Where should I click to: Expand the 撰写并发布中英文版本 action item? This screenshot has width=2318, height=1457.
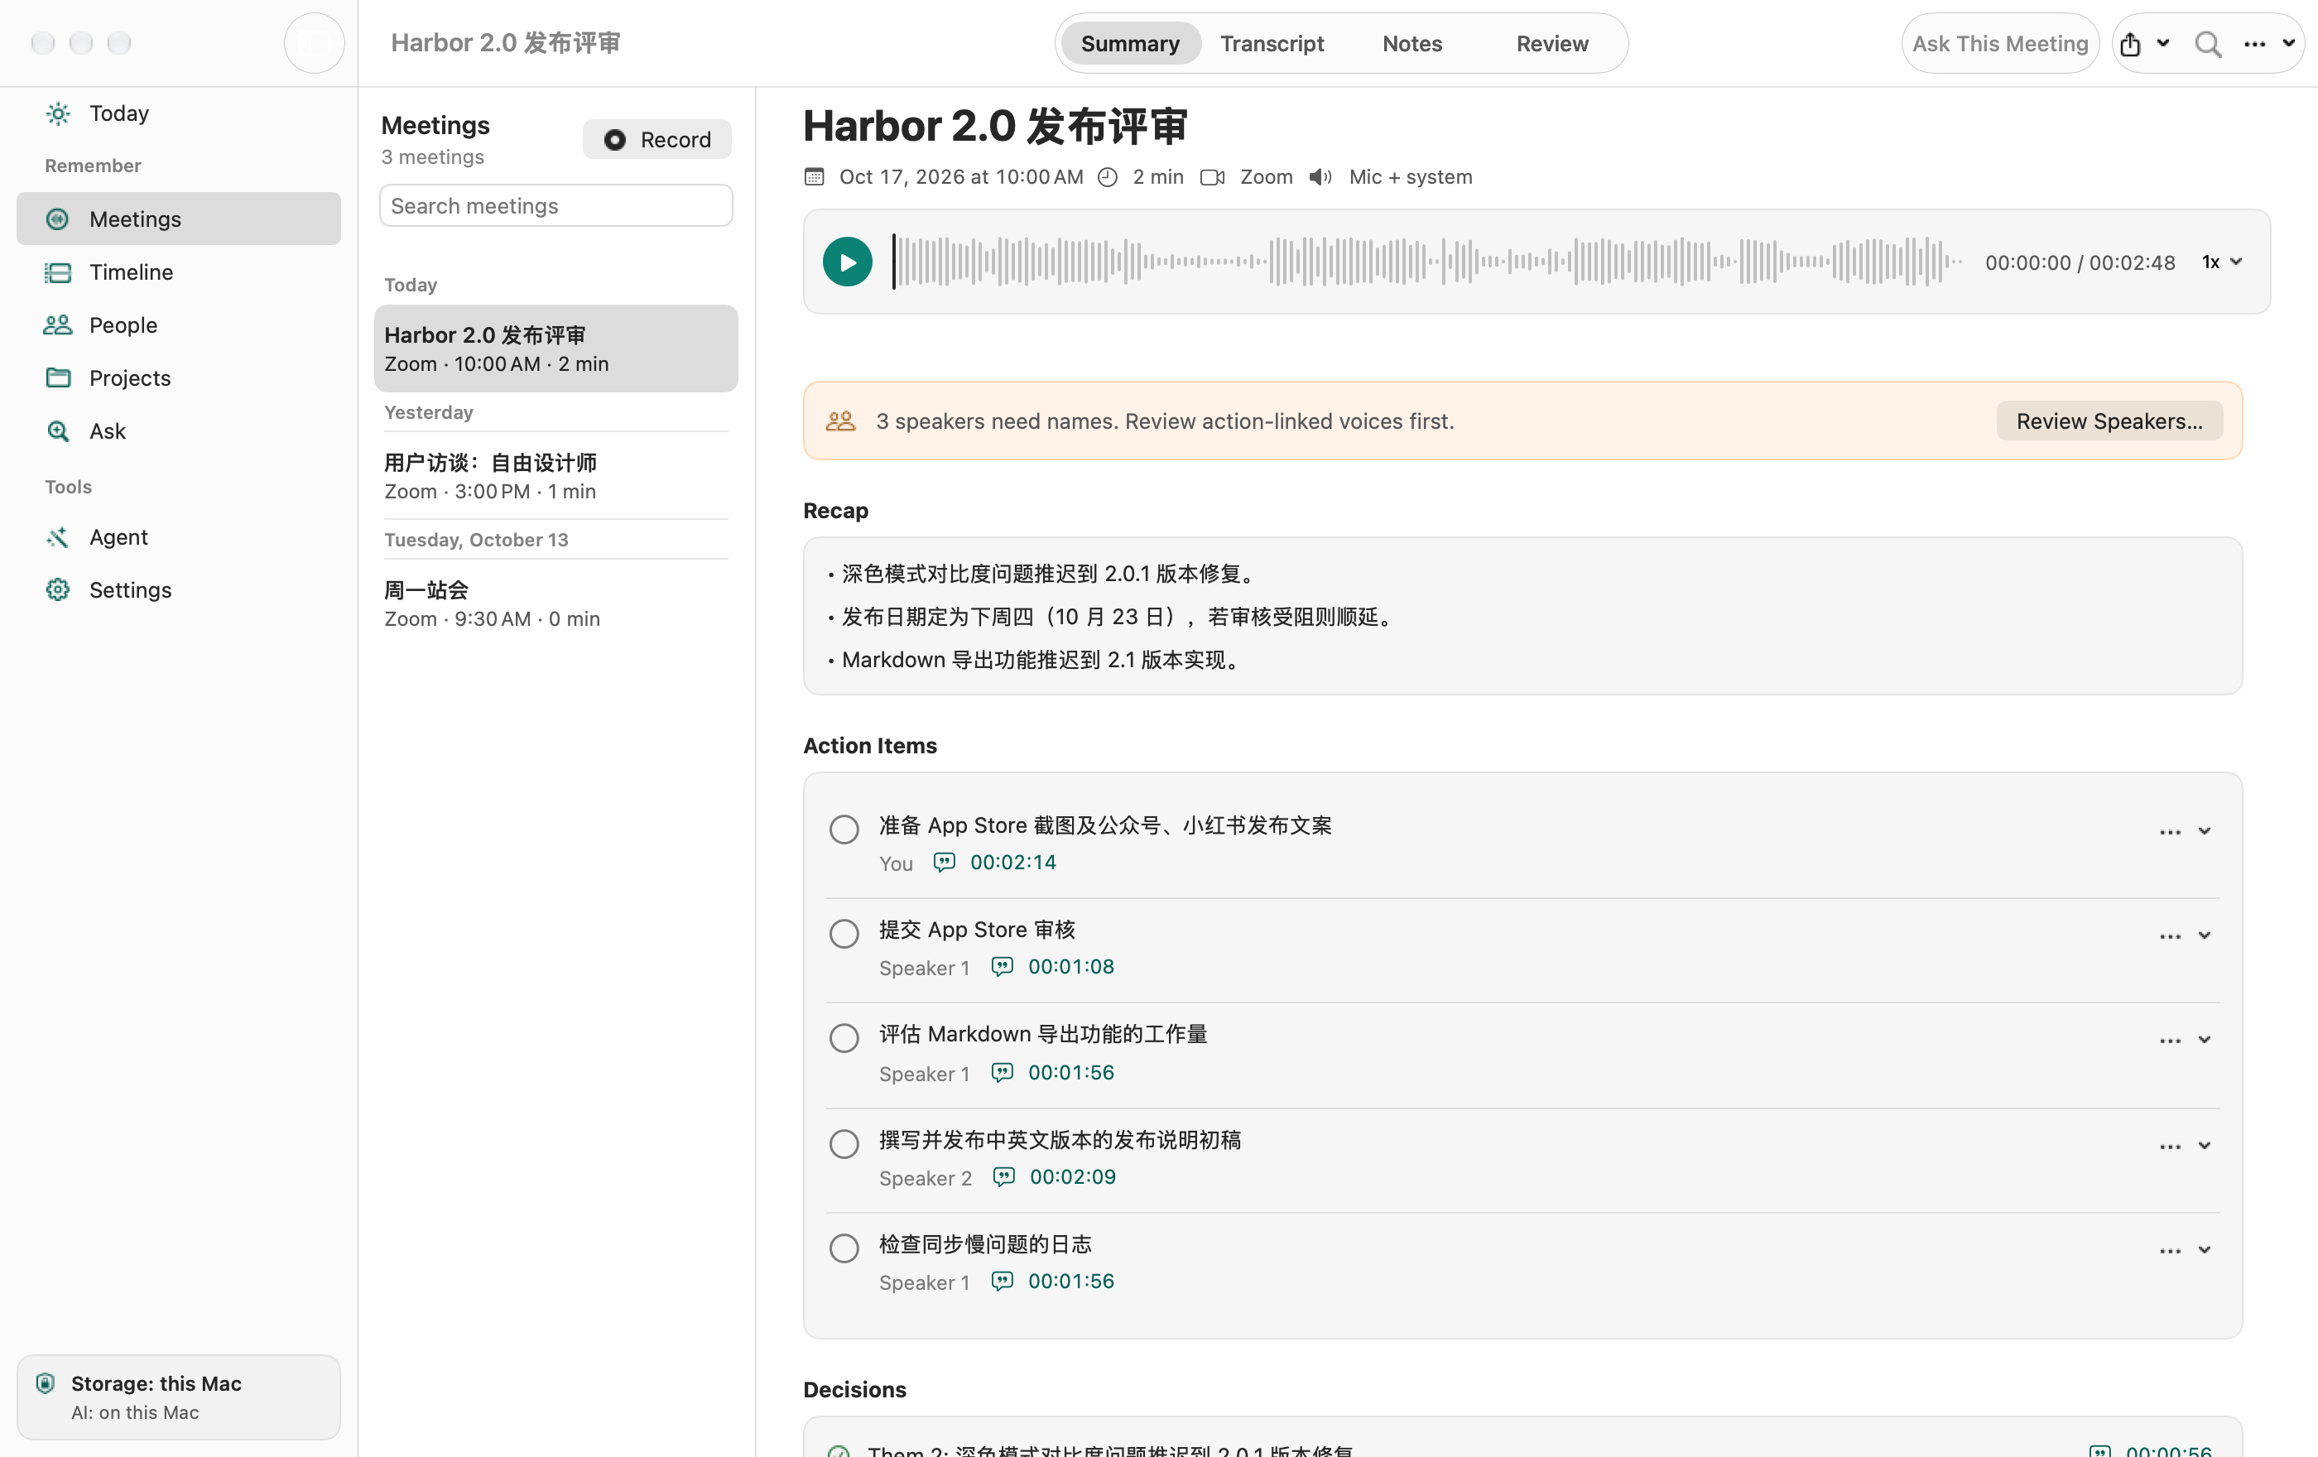(2205, 1147)
